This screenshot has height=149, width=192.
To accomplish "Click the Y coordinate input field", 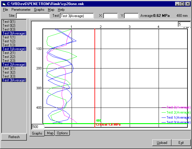I will (131, 16).
